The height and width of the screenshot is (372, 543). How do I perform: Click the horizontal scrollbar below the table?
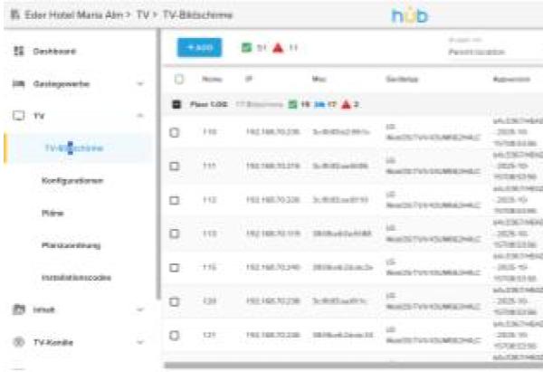[353, 365]
